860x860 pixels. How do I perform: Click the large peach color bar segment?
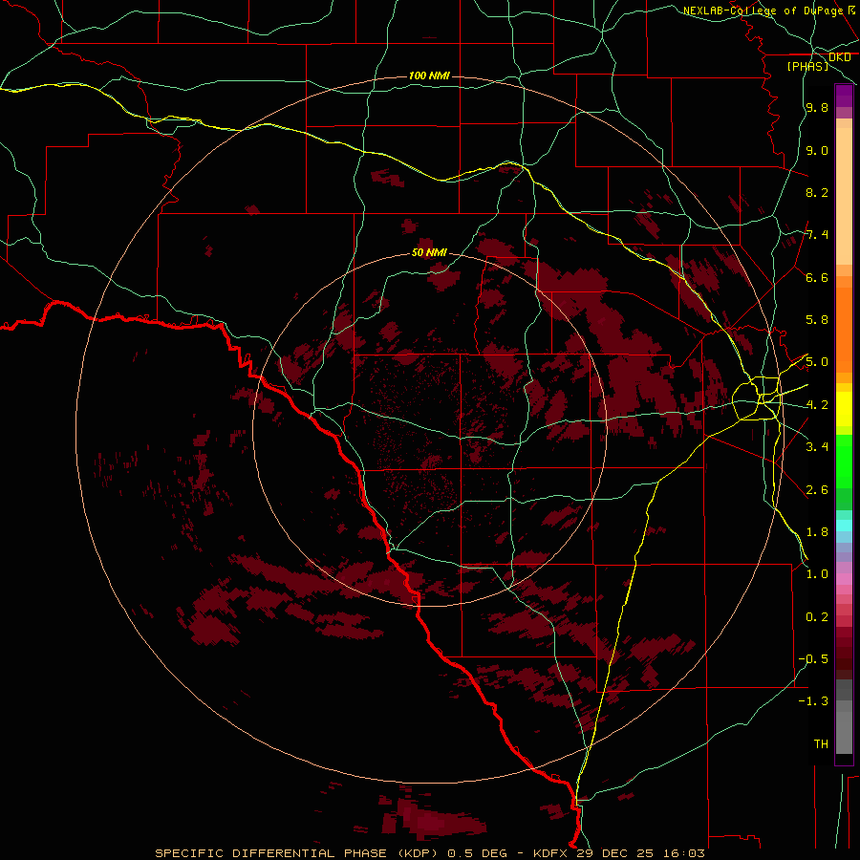click(844, 196)
